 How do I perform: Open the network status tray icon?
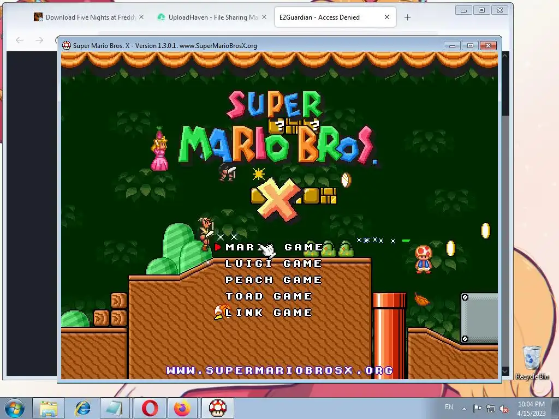tap(491, 409)
